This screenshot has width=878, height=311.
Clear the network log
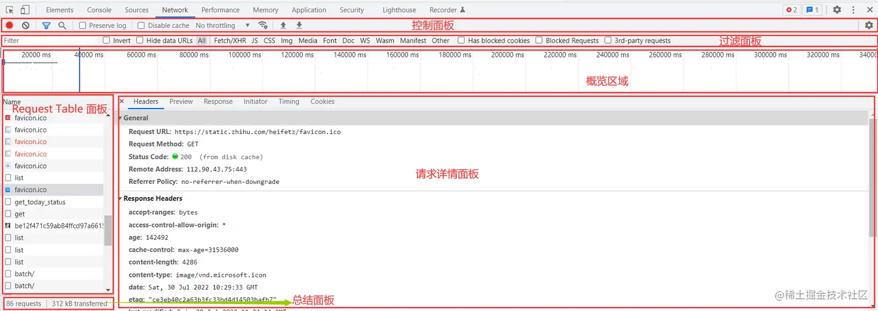(26, 26)
